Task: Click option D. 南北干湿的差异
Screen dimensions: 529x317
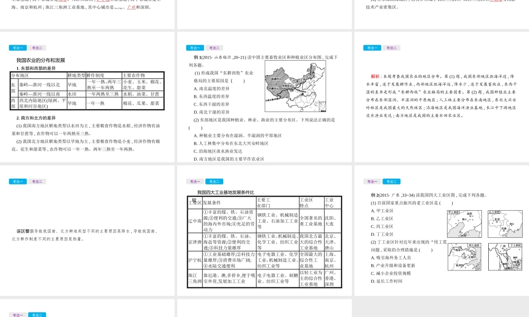Action: [212, 112]
